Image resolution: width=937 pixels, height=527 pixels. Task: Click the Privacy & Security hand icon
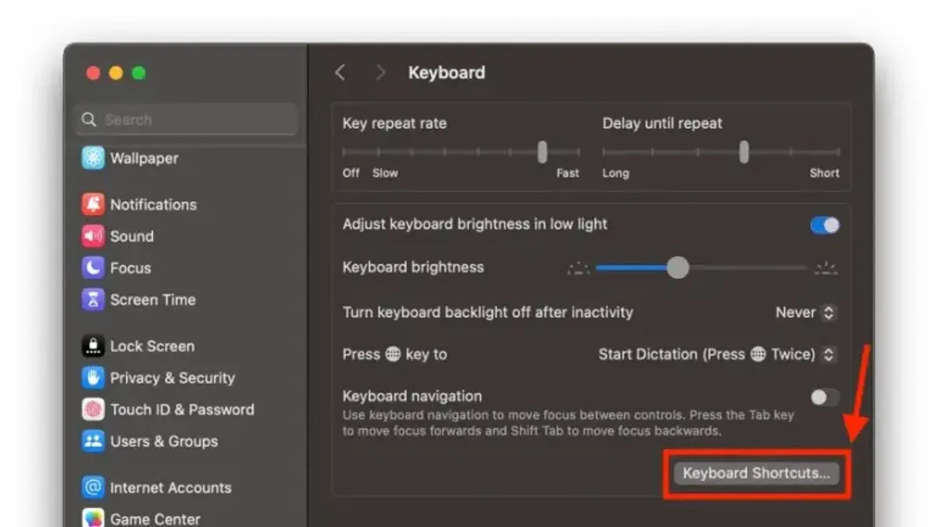[x=93, y=378]
